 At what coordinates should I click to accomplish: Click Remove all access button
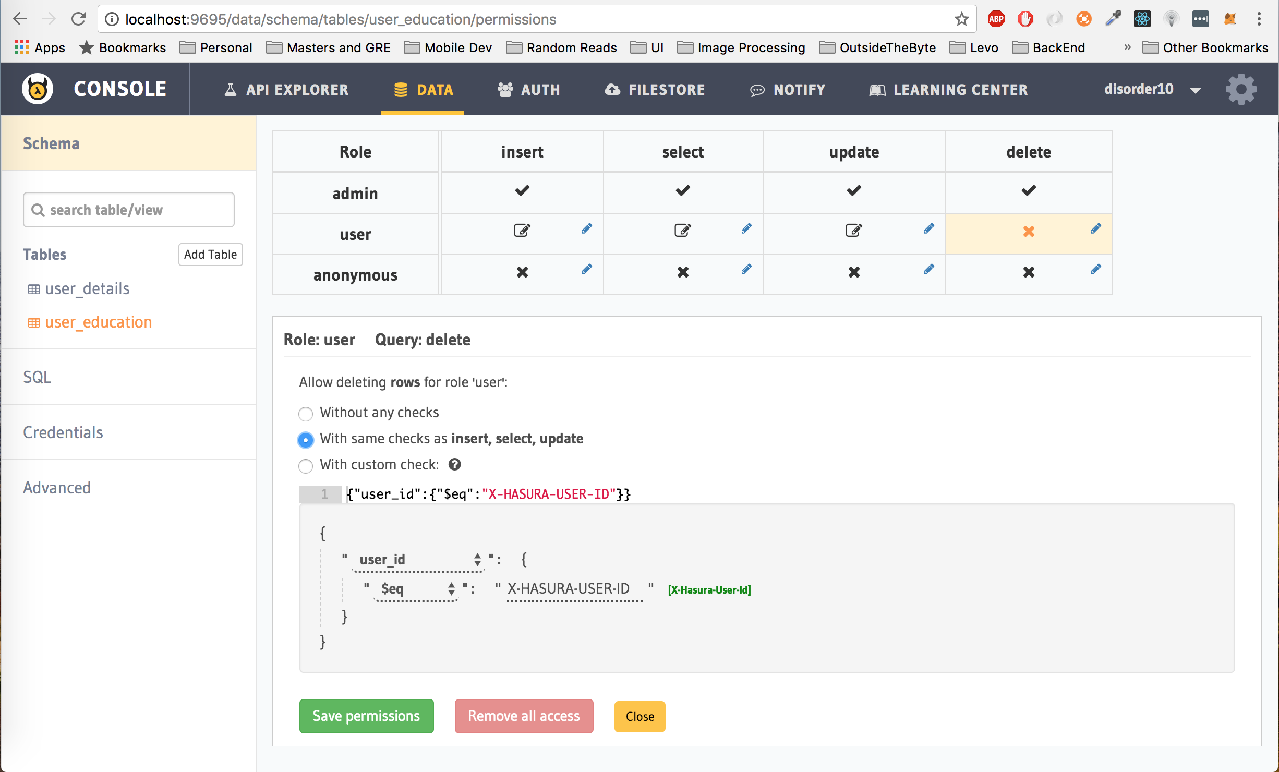coord(524,716)
